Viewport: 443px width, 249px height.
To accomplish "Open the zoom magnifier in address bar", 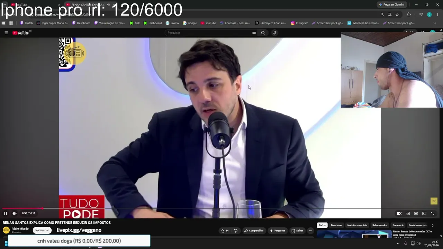I will point(382,15).
